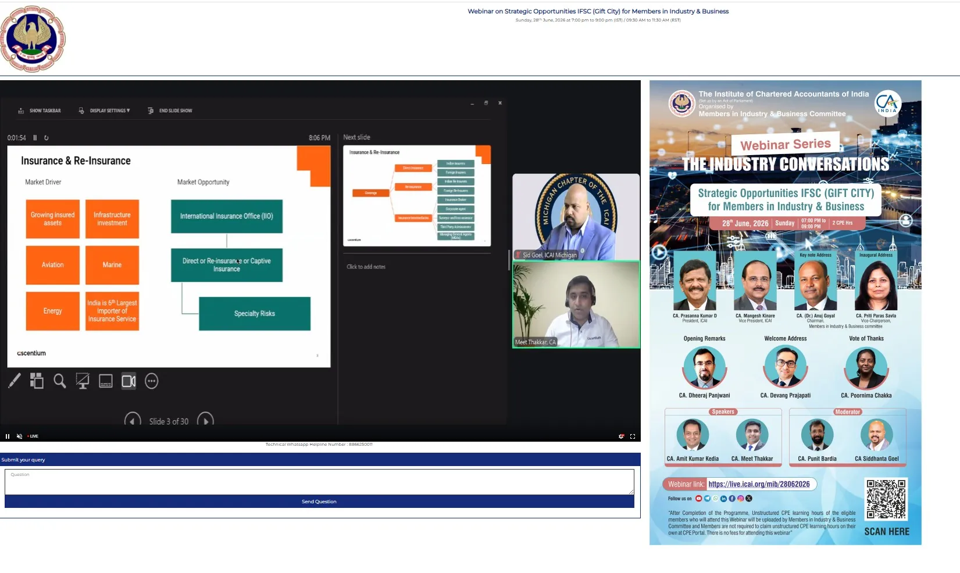Open the live.icai.org webinar link
The image size is (960, 573).
[x=759, y=484]
